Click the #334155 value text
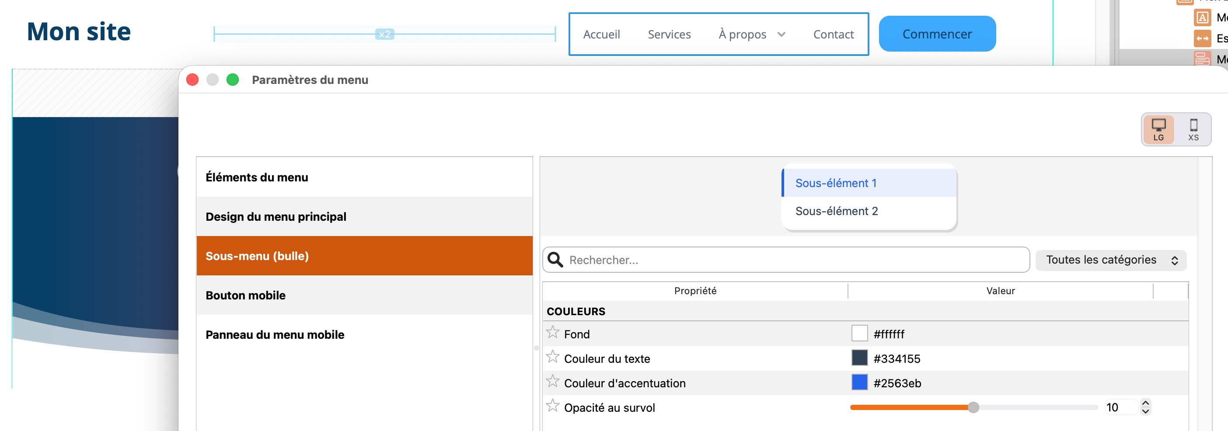The image size is (1228, 431). 897,358
